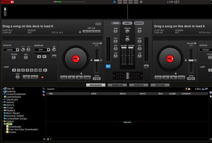Select the SCRATCH panel tab
This screenshot has width=212, height=143.
pyautogui.click(x=139, y=23)
